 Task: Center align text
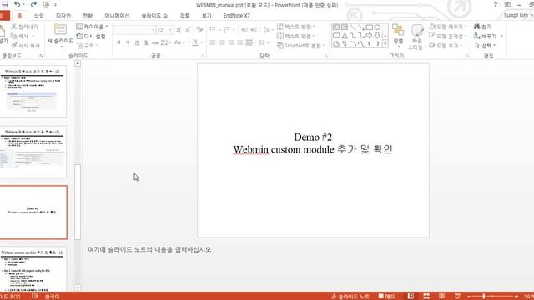(x=222, y=42)
